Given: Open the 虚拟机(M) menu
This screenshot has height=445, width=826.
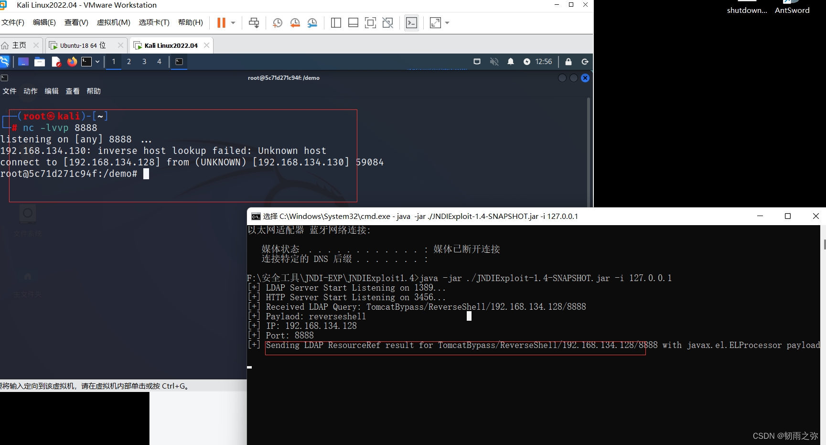Looking at the screenshot, I should point(114,22).
